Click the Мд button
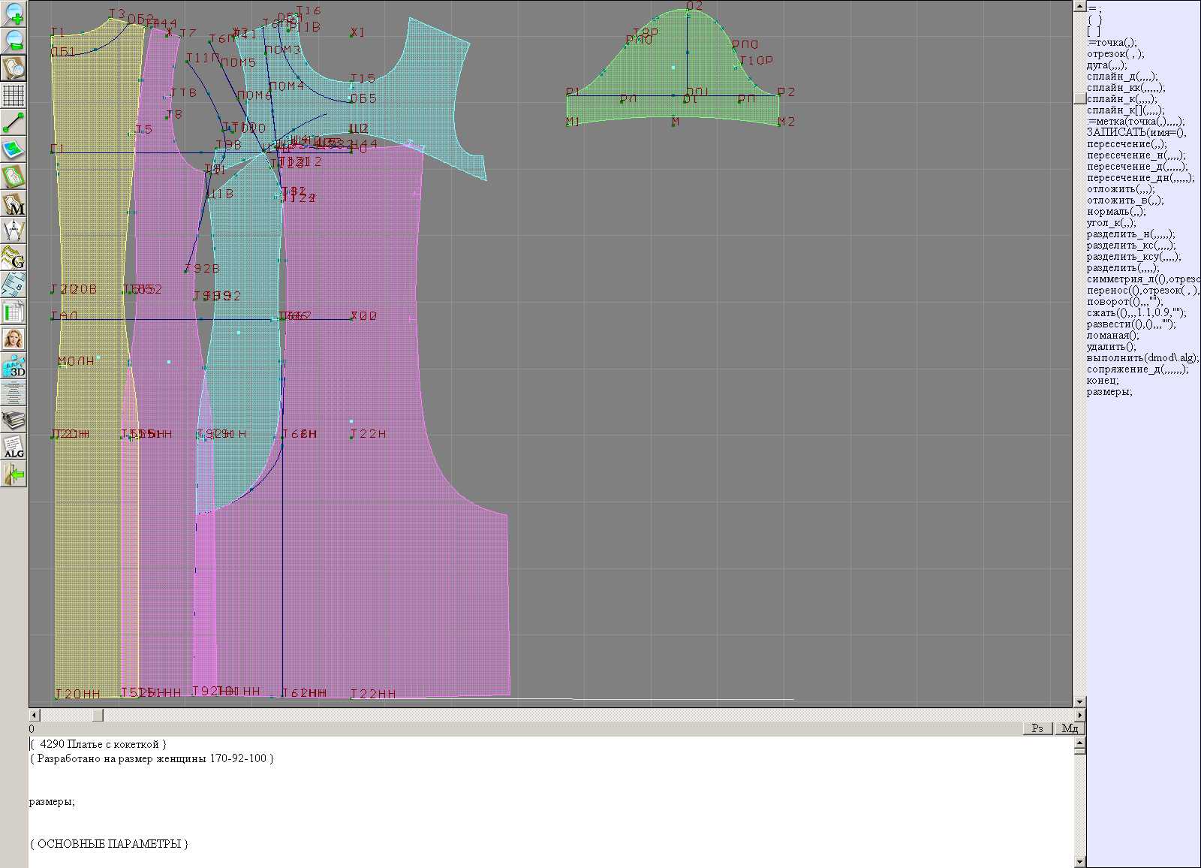Screen dimensions: 1201x868 click(x=1070, y=728)
